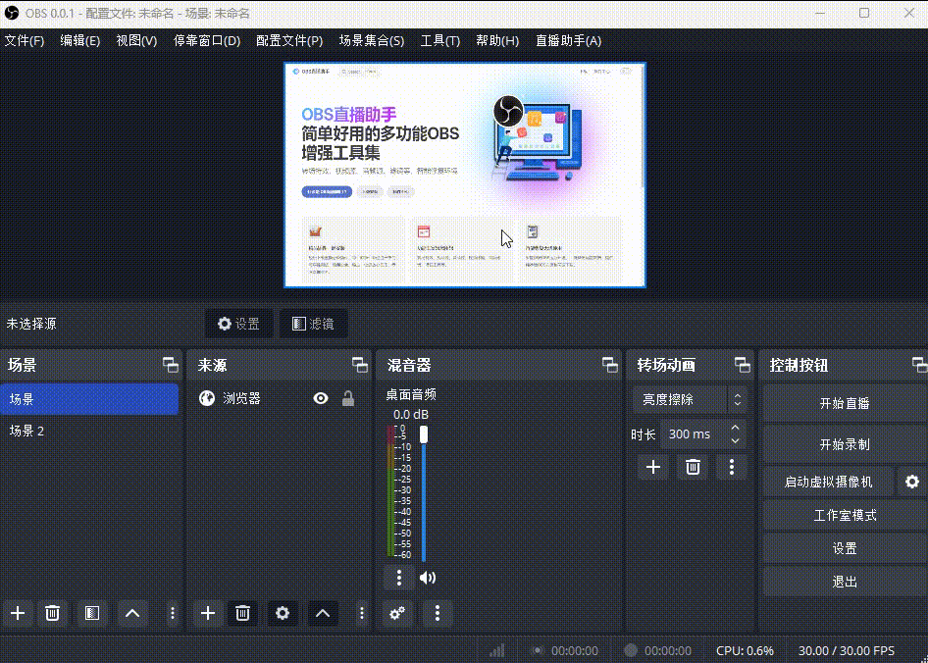The image size is (928, 663).
Task: Open the 帮助(H) menu
Action: (x=497, y=41)
